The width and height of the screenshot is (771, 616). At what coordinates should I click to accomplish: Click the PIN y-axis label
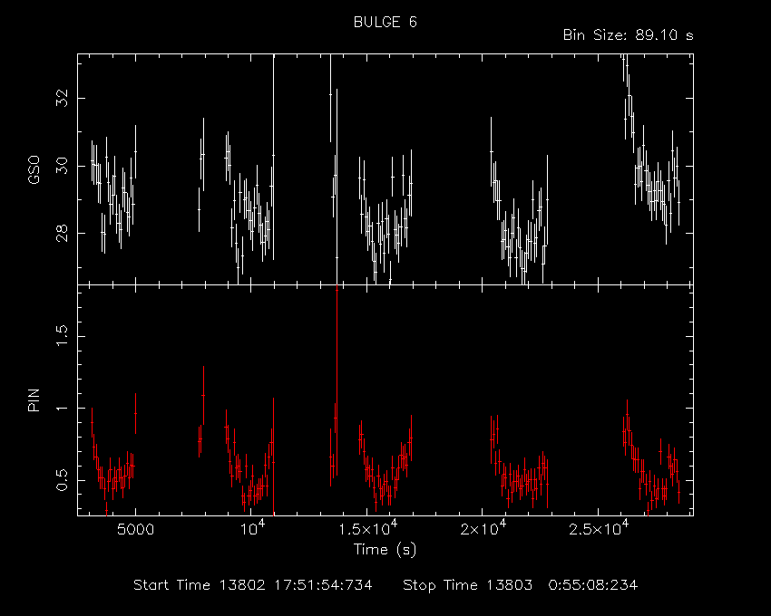click(x=34, y=399)
